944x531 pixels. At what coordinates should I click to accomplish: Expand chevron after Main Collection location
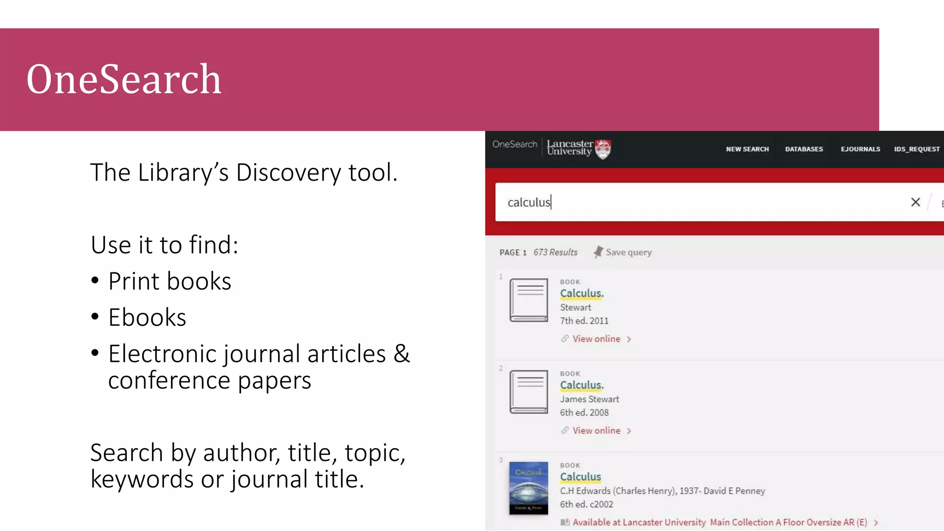coord(876,523)
